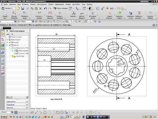Expand the Виды модели tree node

coord(7,40)
